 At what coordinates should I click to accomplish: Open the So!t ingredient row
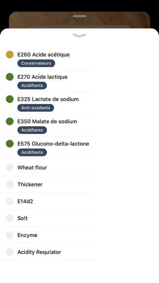pos(47,218)
